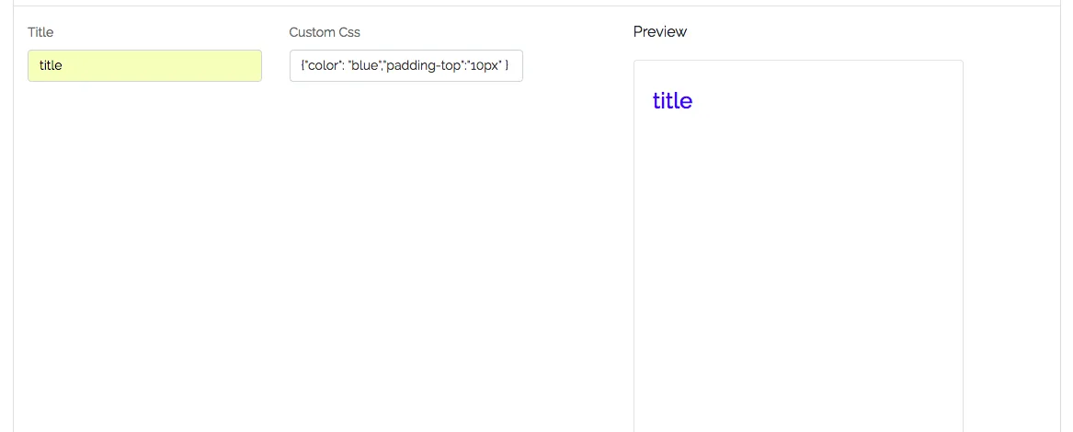1073x432 pixels.
Task: Click the "blue" value in Custom Css
Action: coord(365,66)
